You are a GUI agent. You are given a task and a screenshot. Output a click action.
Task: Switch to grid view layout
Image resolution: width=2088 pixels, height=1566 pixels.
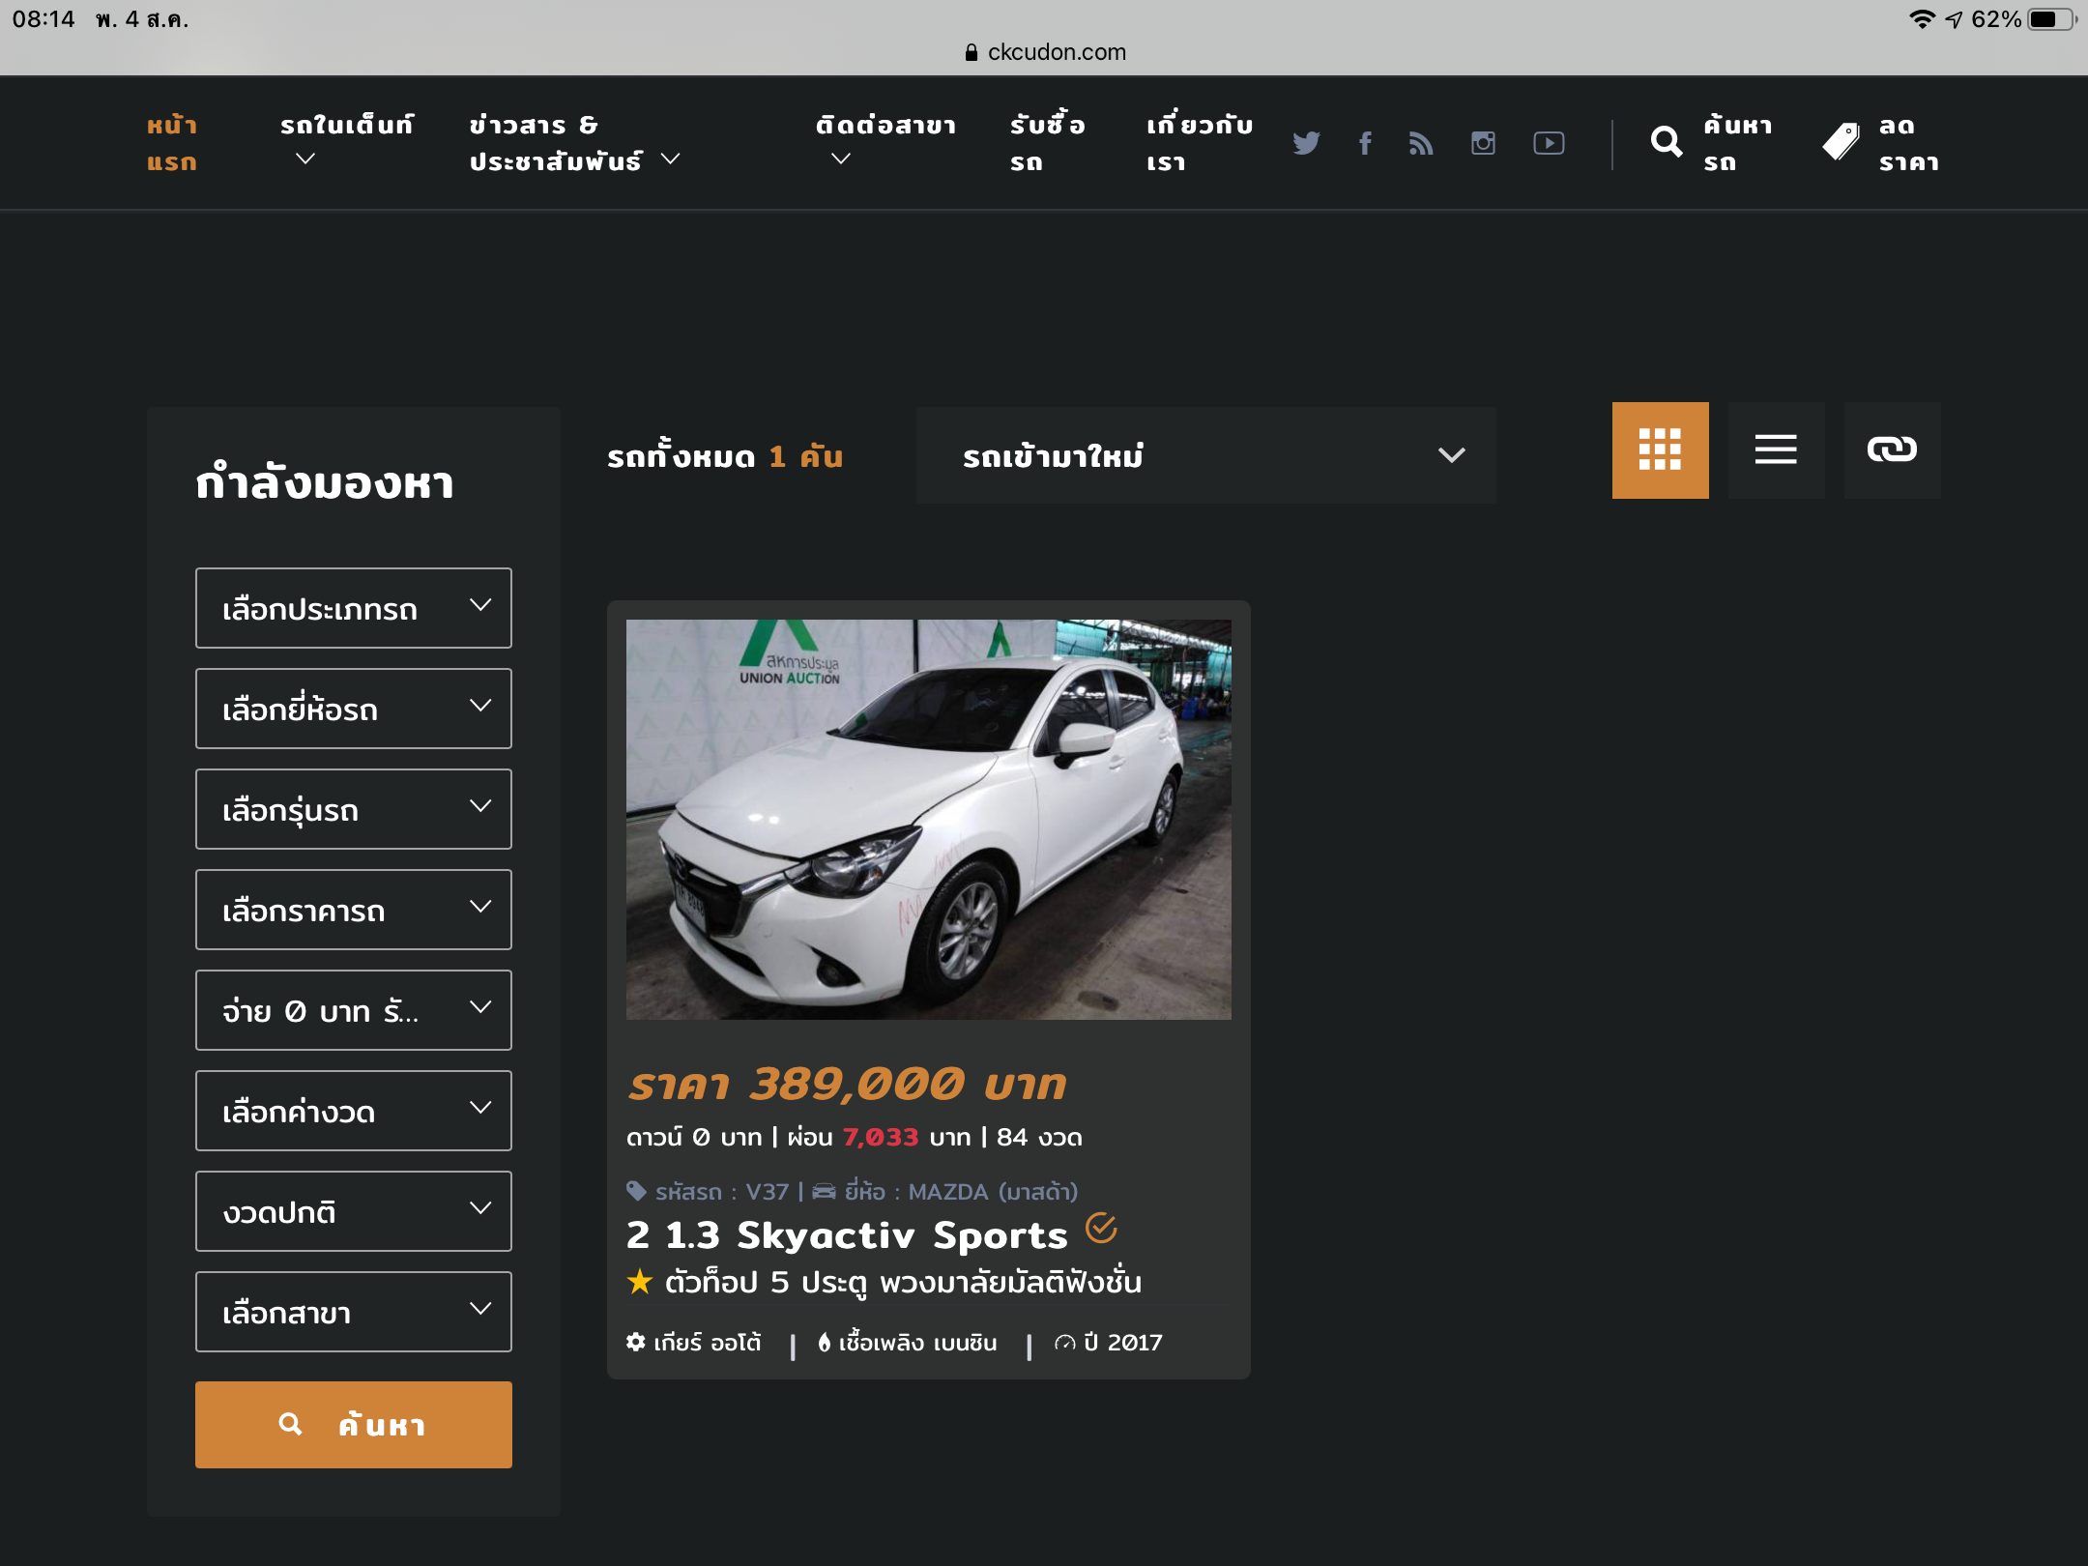[1660, 449]
